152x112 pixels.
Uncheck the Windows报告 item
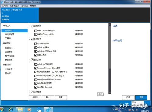coord(36,44)
